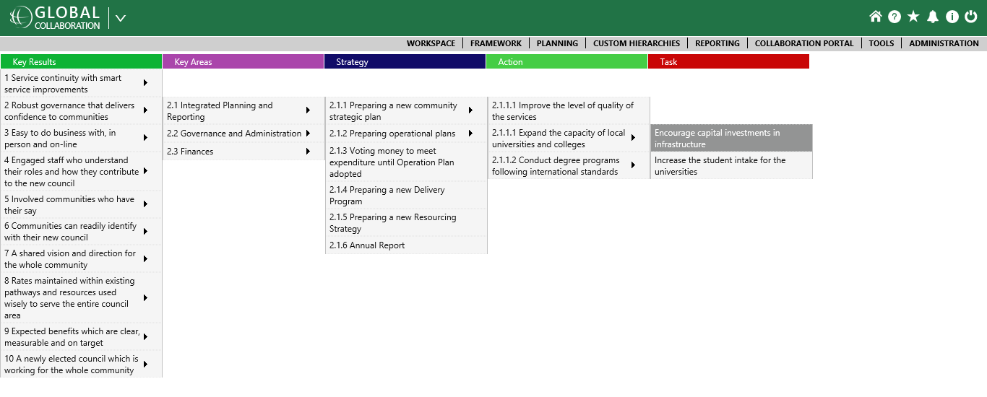Click the Home icon in header
This screenshot has width=987, height=397.
tap(875, 17)
